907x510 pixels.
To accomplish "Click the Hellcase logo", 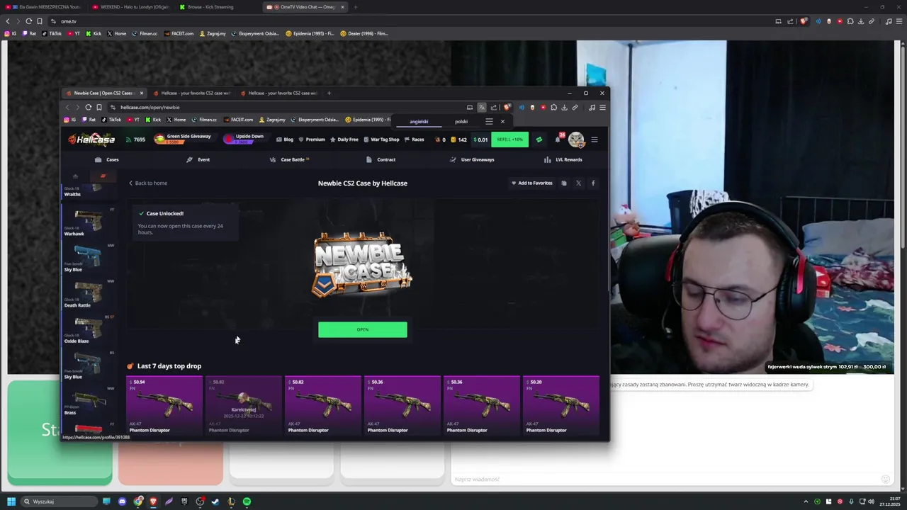I will point(91,140).
